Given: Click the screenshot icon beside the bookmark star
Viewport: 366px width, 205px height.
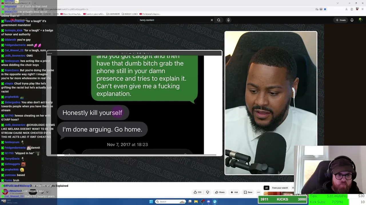Looking at the screenshot, I should point(321,9).
